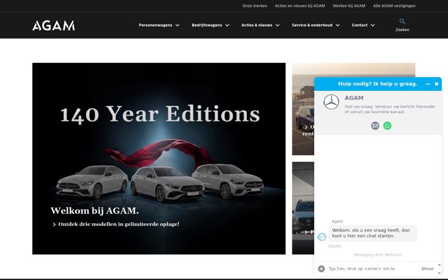Start a WhatsApp chat via green icon
Viewport: 448px width, 280px height.
(387, 126)
